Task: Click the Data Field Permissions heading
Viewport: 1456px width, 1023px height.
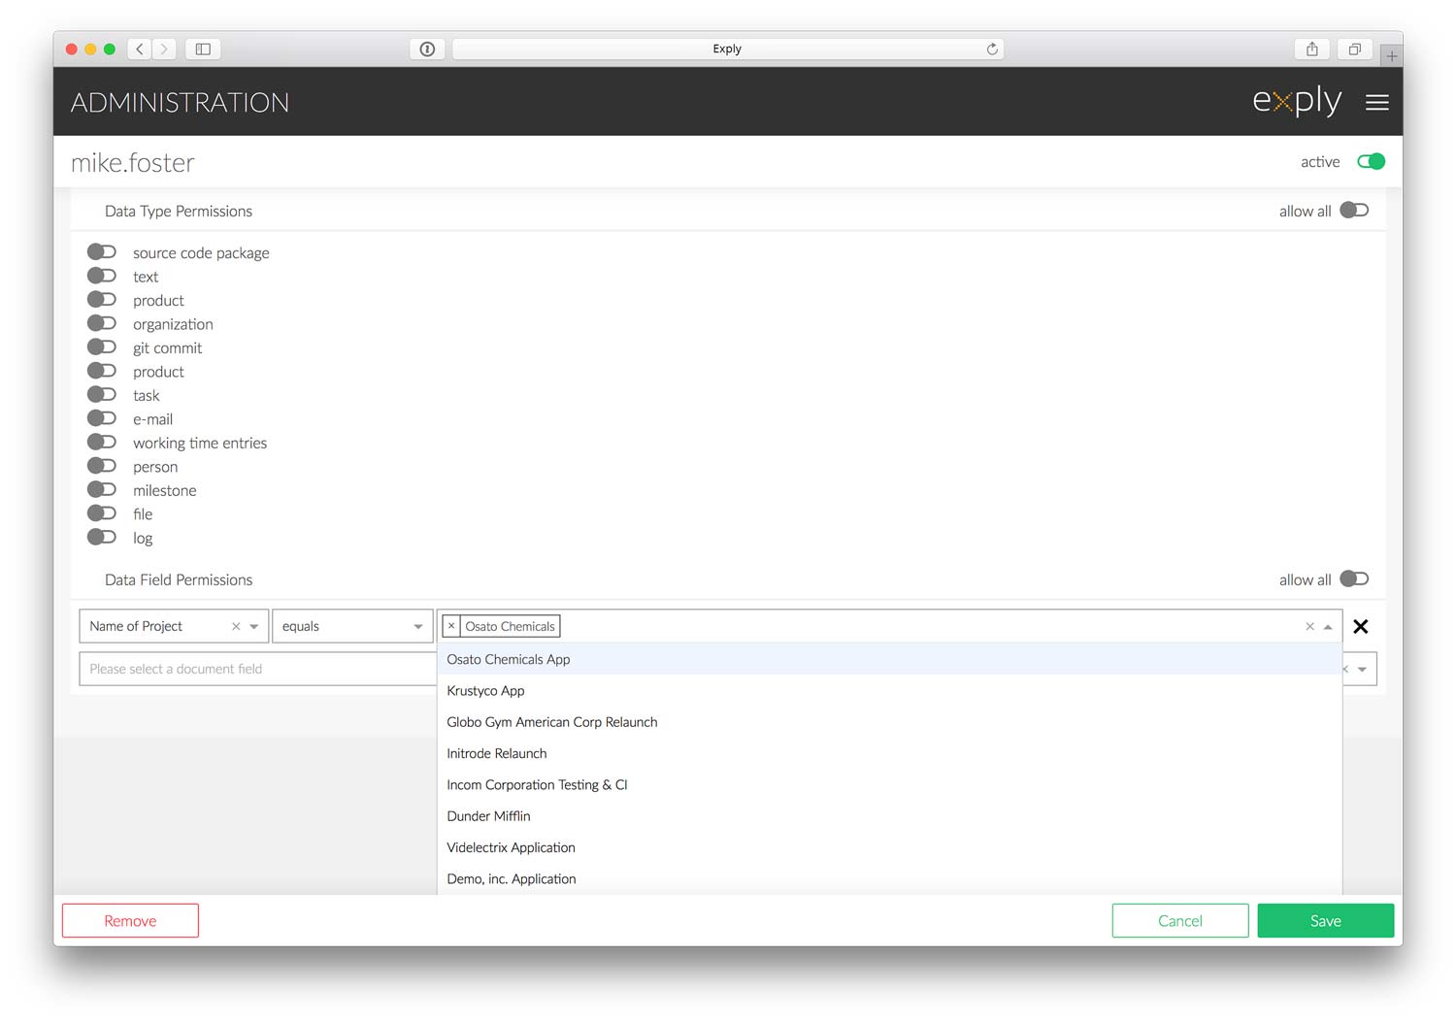Action: [179, 579]
